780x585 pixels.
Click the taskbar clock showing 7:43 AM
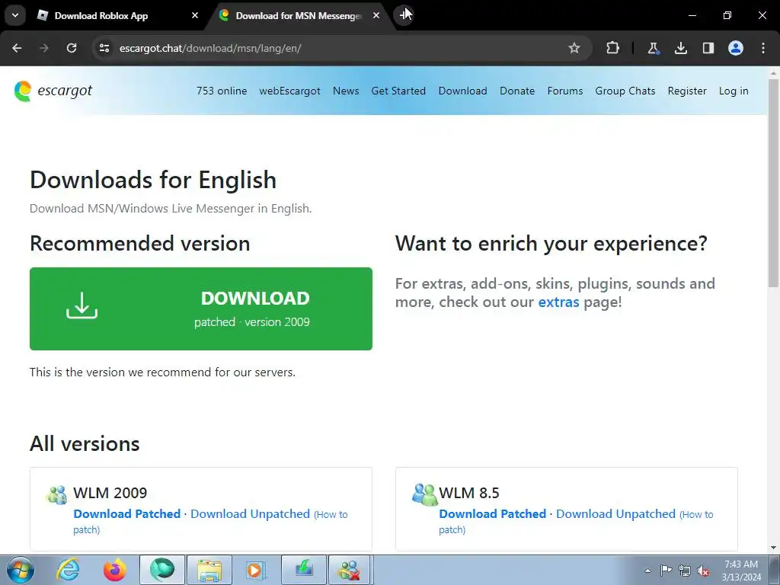pyautogui.click(x=741, y=571)
